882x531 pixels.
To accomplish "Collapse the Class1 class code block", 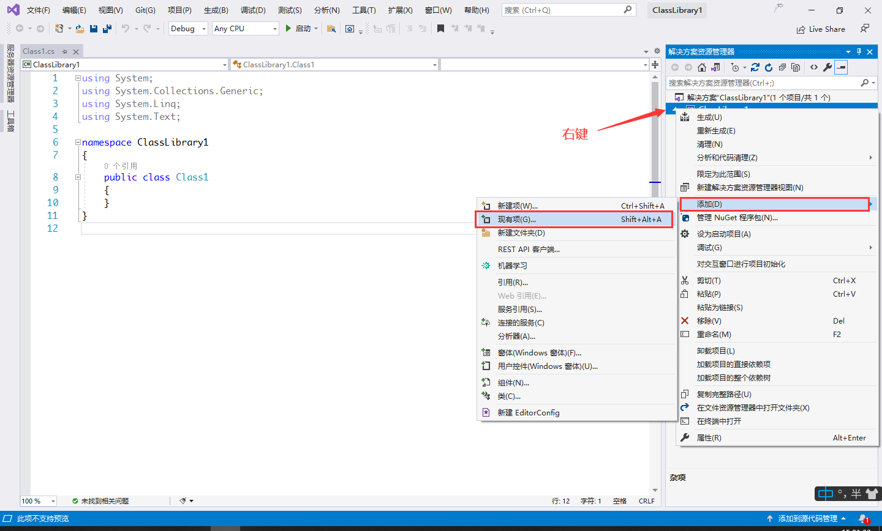I will pos(78,177).
